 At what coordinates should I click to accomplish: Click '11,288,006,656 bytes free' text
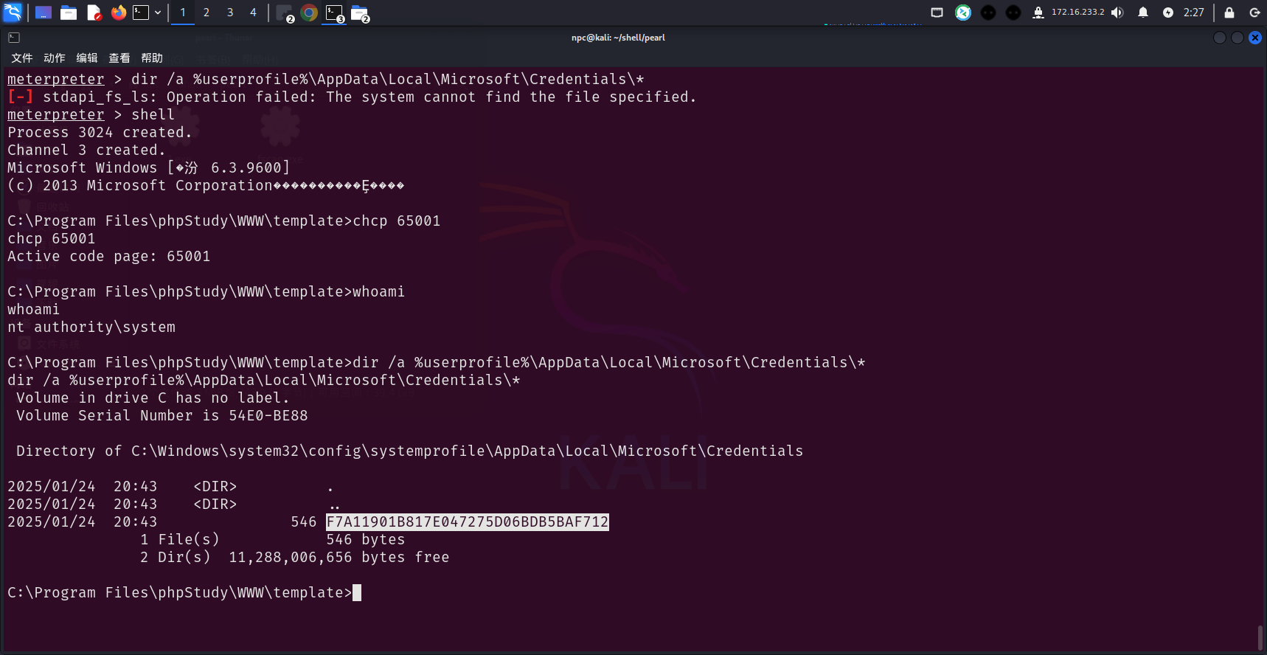coord(339,558)
